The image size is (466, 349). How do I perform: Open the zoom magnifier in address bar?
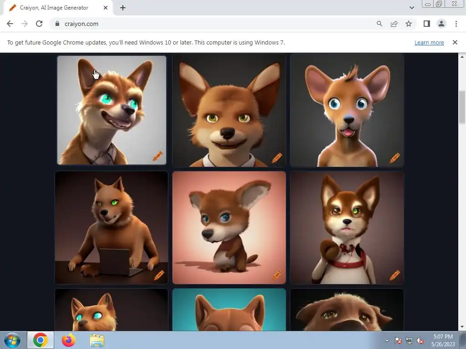click(x=379, y=24)
